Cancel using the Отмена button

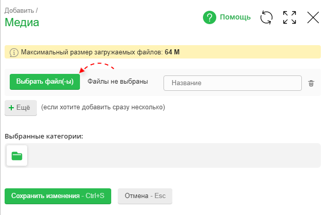tap(145, 196)
